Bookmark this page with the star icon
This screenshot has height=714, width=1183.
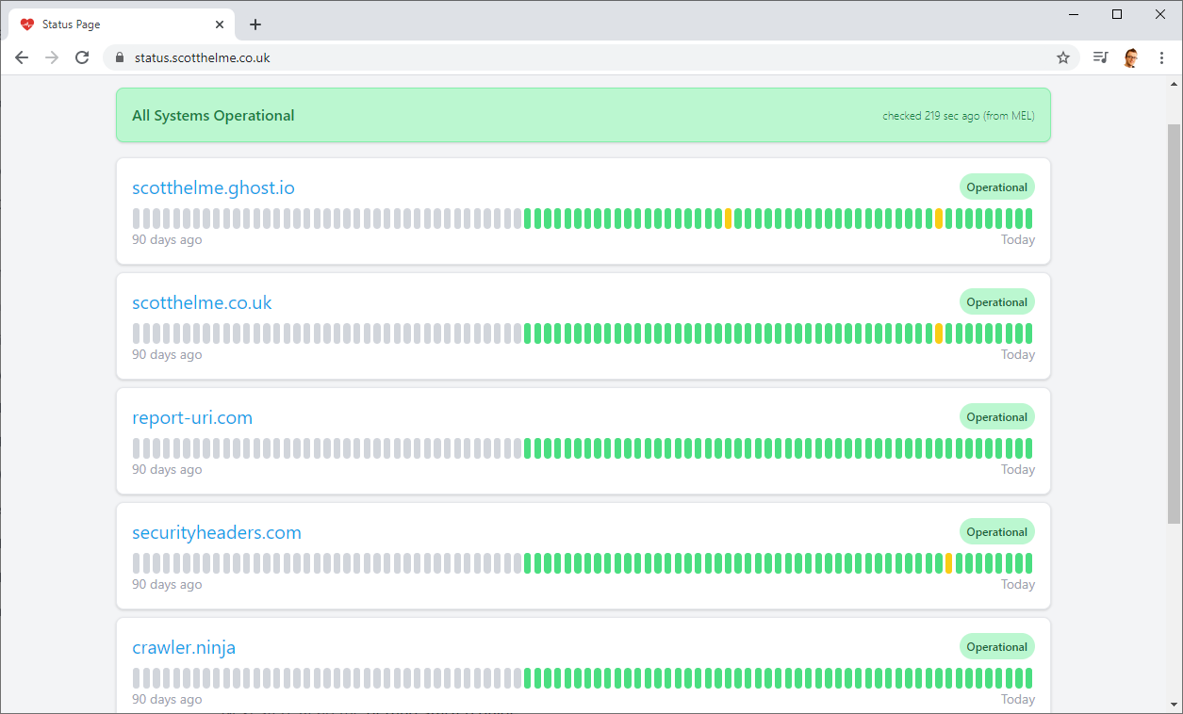coord(1063,57)
